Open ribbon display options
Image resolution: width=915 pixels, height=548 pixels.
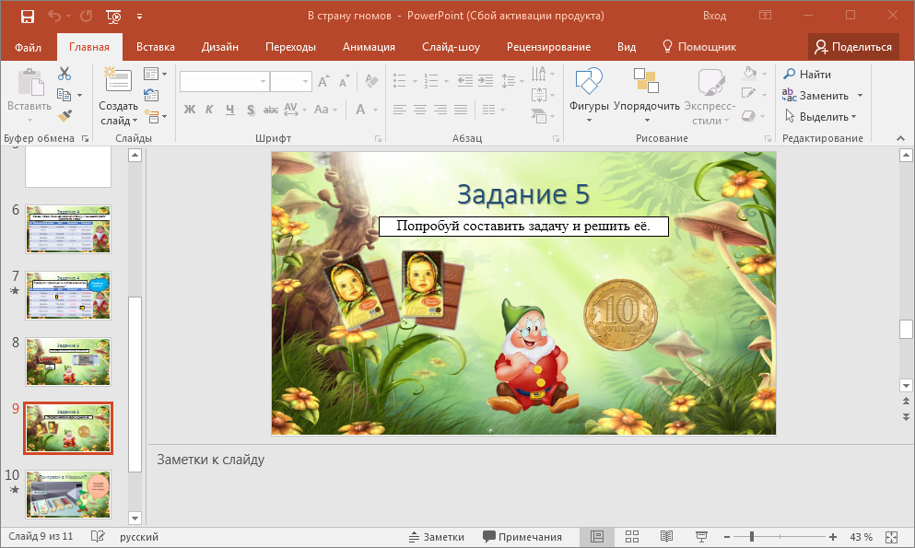[x=765, y=15]
